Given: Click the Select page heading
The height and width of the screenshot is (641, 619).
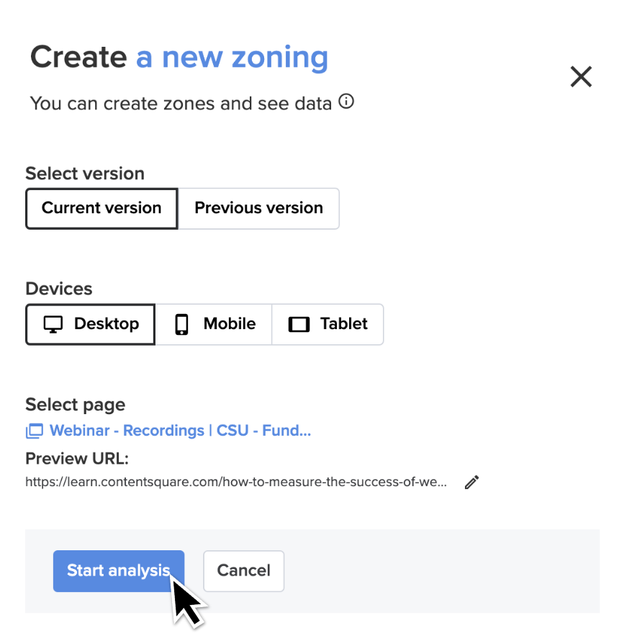Looking at the screenshot, I should [x=75, y=405].
